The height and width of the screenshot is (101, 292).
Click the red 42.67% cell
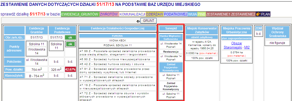[70, 69]
